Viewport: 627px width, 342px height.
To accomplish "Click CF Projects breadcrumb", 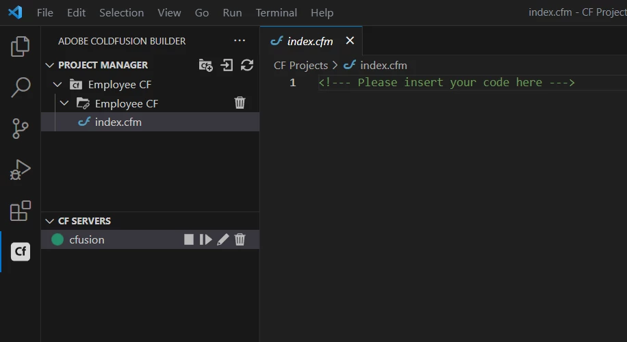I will click(x=300, y=65).
